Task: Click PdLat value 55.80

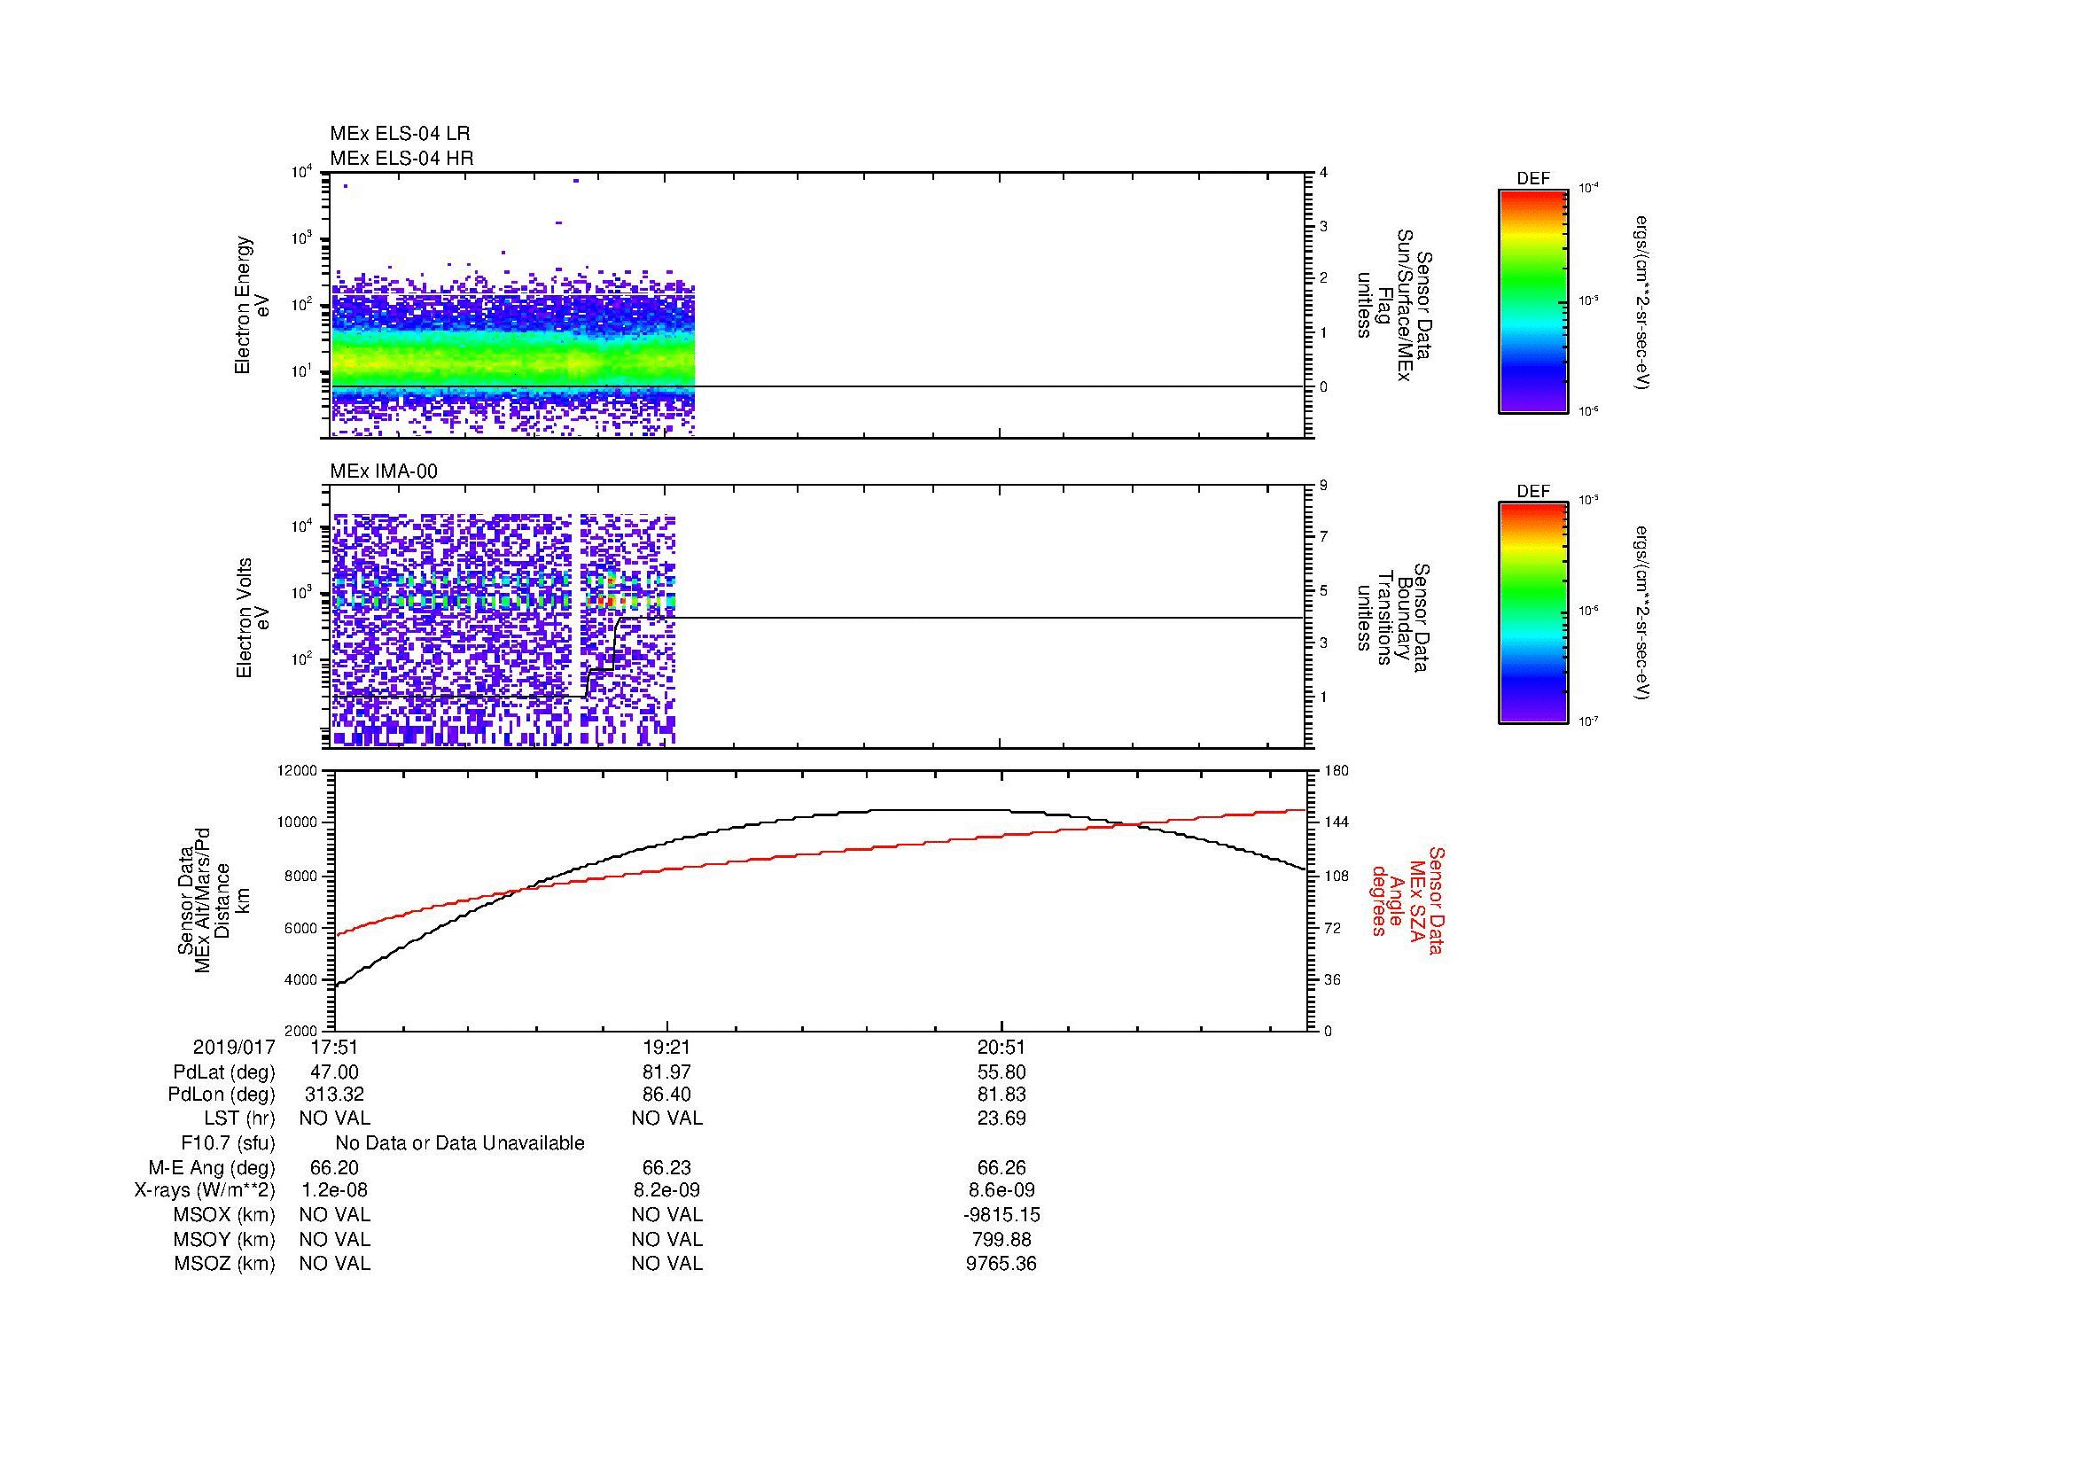Action: 1001,1072
